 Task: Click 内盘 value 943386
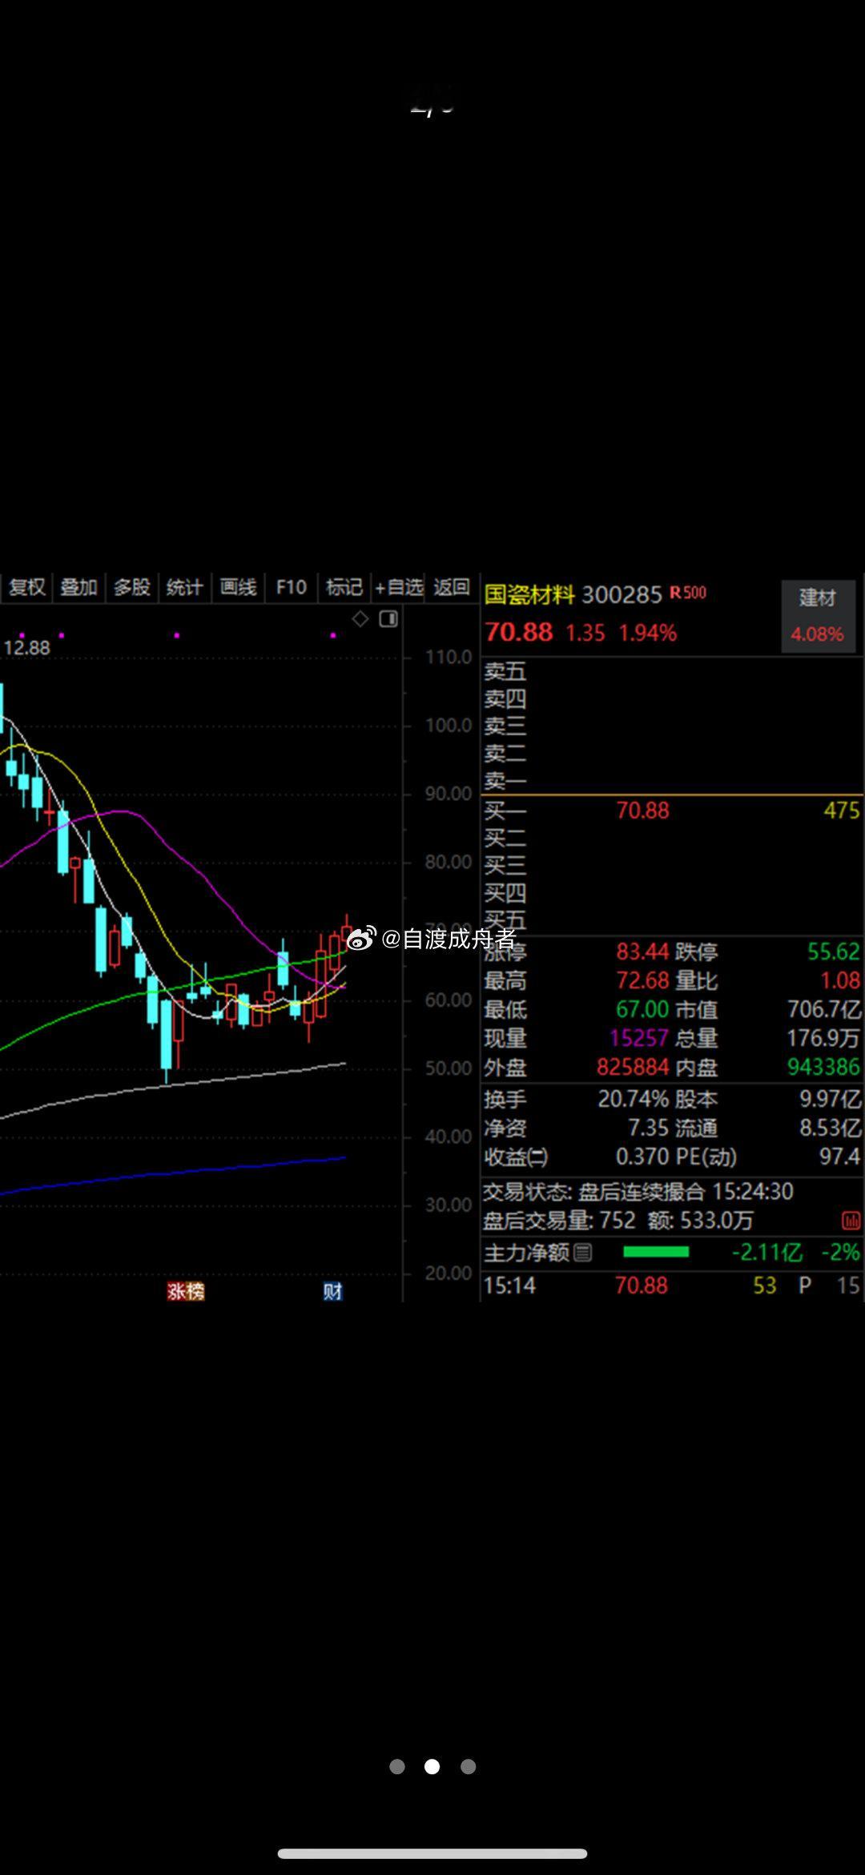(x=824, y=1067)
